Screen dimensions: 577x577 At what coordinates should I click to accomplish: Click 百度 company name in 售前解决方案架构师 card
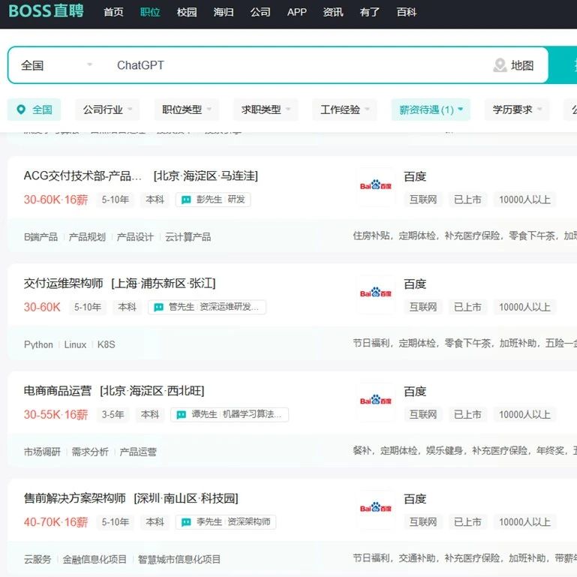(x=415, y=499)
